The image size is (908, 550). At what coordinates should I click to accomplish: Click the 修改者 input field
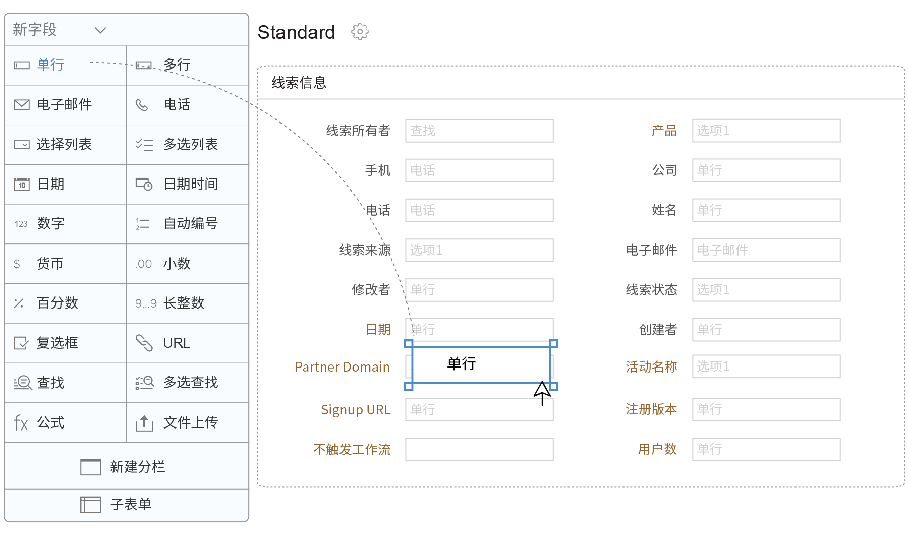click(x=479, y=290)
